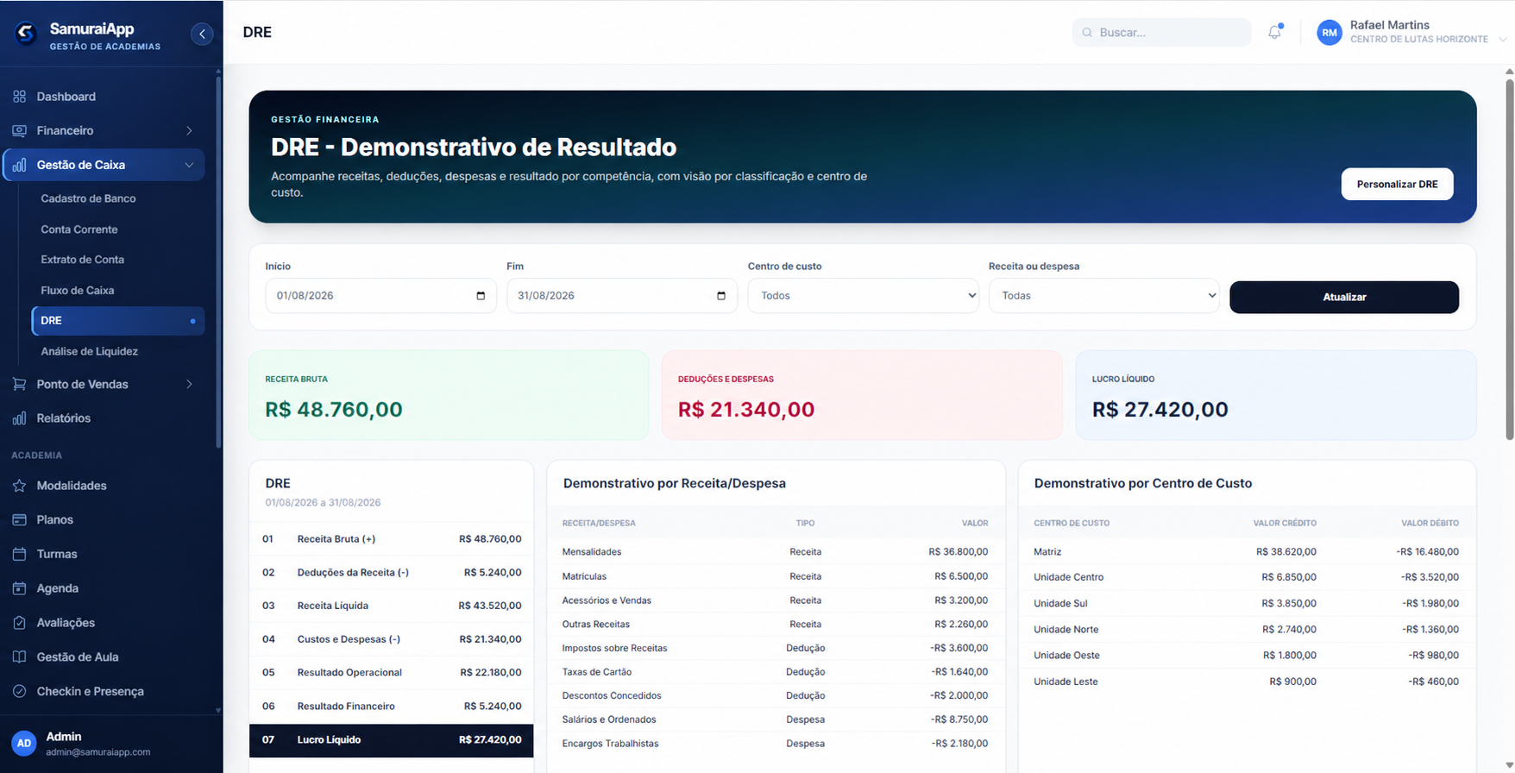This screenshot has width=1515, height=773.
Task: Open the notifications bell
Action: (1274, 32)
